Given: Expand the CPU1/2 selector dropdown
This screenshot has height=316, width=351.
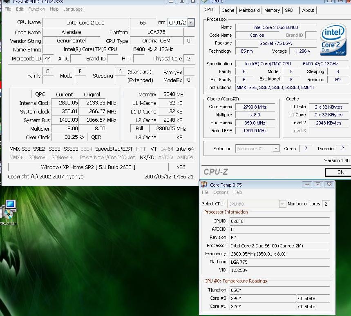Looking at the screenshot, I should tap(191, 22).
